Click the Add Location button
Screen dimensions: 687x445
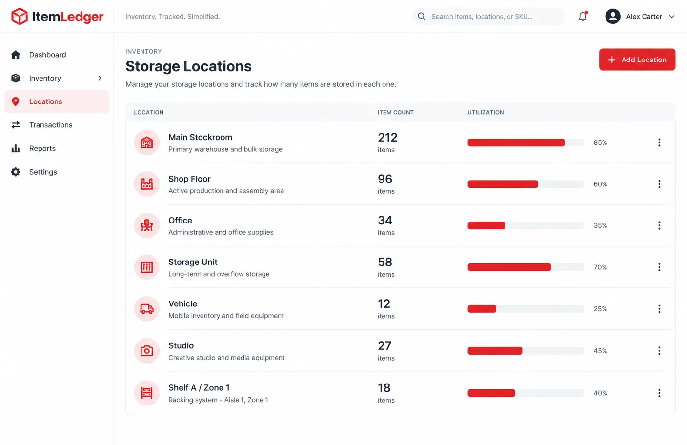click(637, 60)
